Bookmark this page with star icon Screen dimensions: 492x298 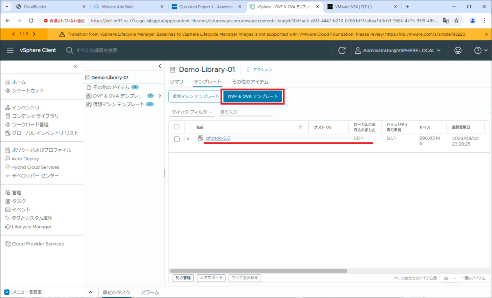pyautogui.click(x=456, y=20)
